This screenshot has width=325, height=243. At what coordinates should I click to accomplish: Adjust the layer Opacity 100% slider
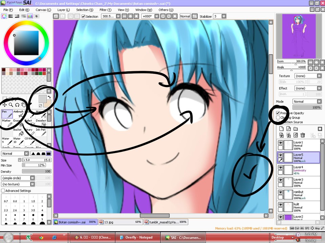coord(307,107)
